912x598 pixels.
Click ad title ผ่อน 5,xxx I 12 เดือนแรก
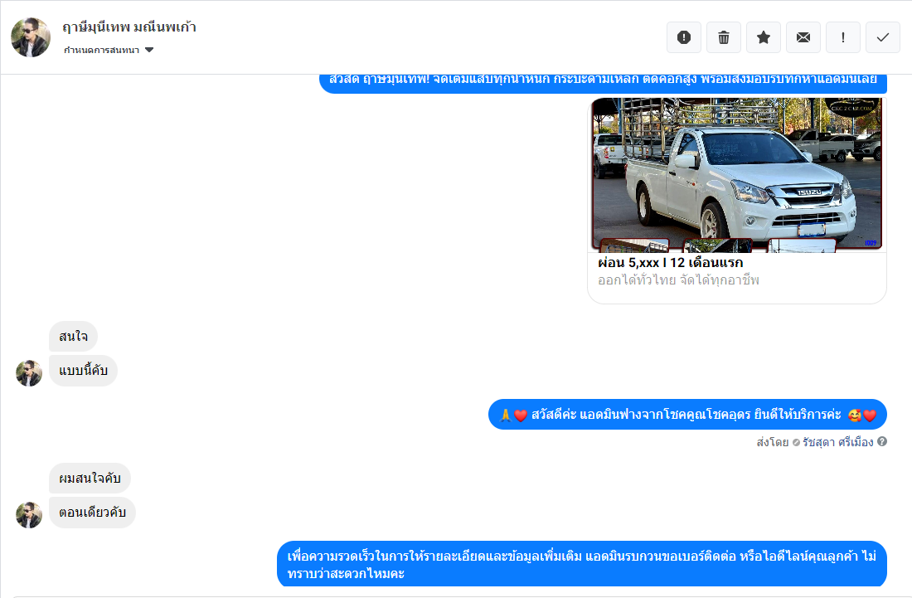[x=670, y=263]
